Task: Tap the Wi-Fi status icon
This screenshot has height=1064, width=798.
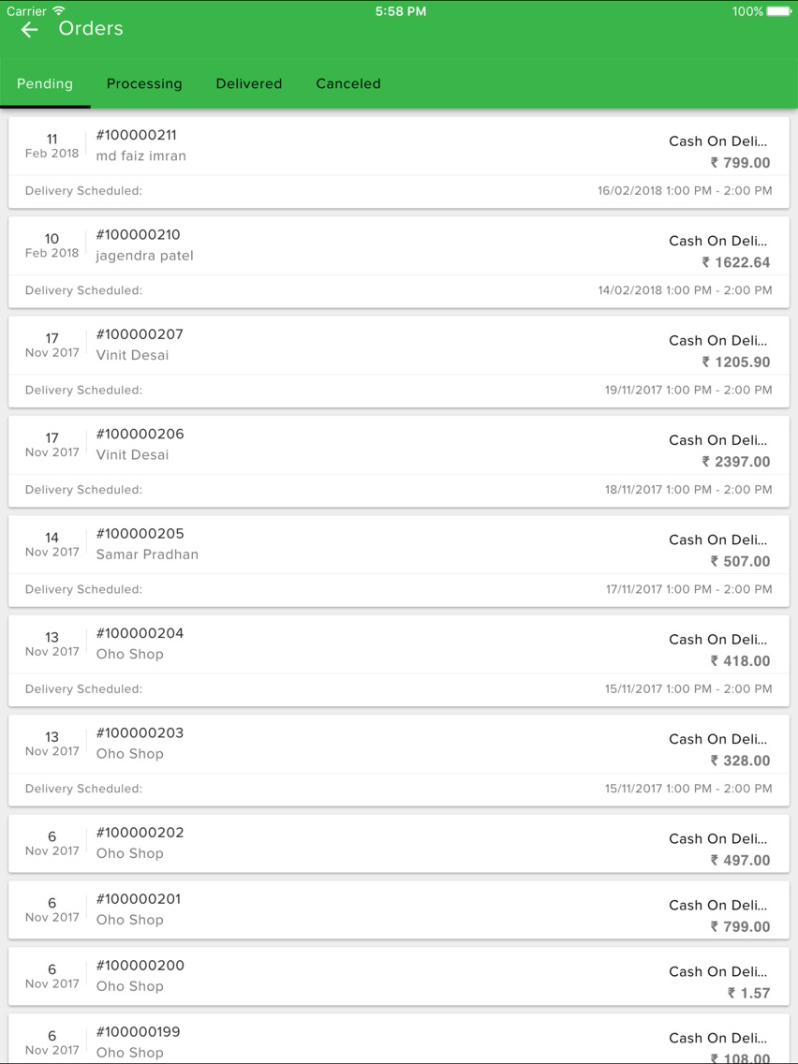Action: pyautogui.click(x=59, y=11)
